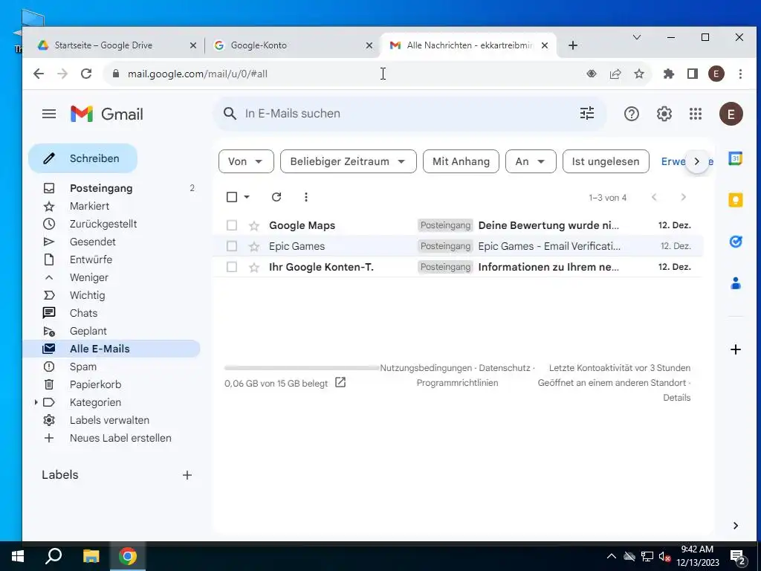Screen dimensions: 761x571
Task: Open Google Tasks side panel
Action: tap(735, 241)
